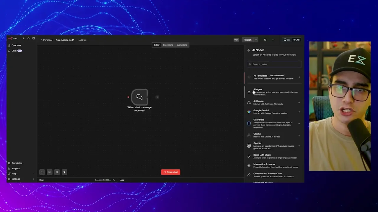The height and width of the screenshot is (212, 378).
Task: Click the AI Templates globe icon
Action: pos(249,77)
